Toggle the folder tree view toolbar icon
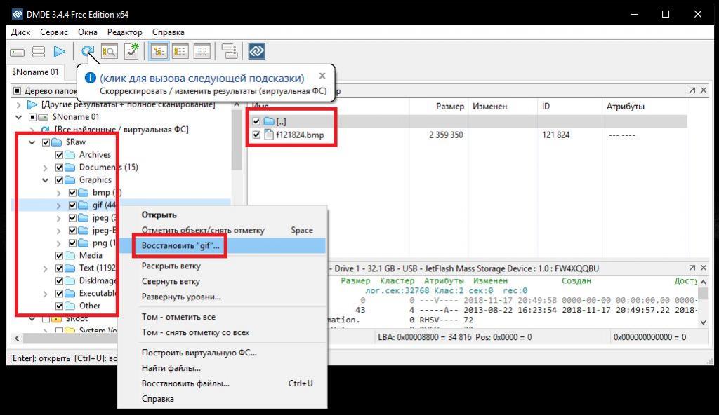Viewport: 719px width, 415px height. pos(159,52)
